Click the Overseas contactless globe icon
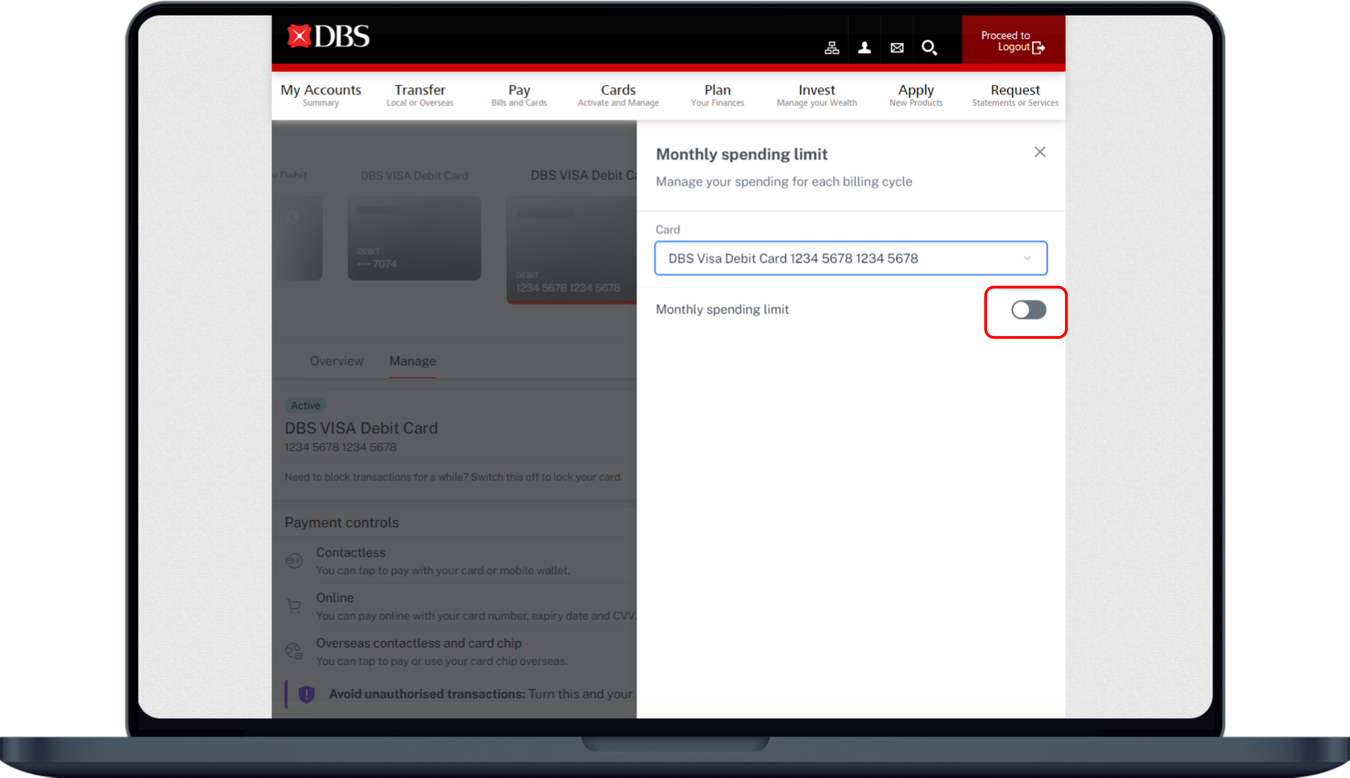1350x778 pixels. [x=294, y=651]
